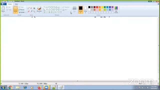
Task: Choose the Rounded rectangular callout shape
Action: click(x=54, y=12)
